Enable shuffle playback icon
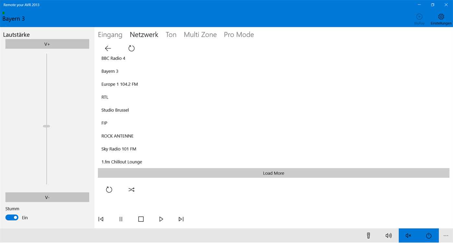 pos(131,190)
